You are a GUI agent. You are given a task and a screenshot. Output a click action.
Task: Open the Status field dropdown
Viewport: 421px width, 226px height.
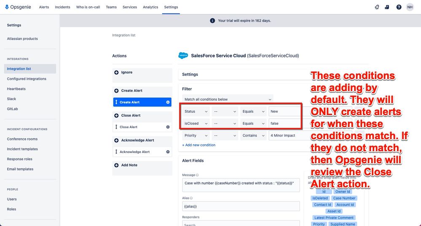(x=196, y=111)
